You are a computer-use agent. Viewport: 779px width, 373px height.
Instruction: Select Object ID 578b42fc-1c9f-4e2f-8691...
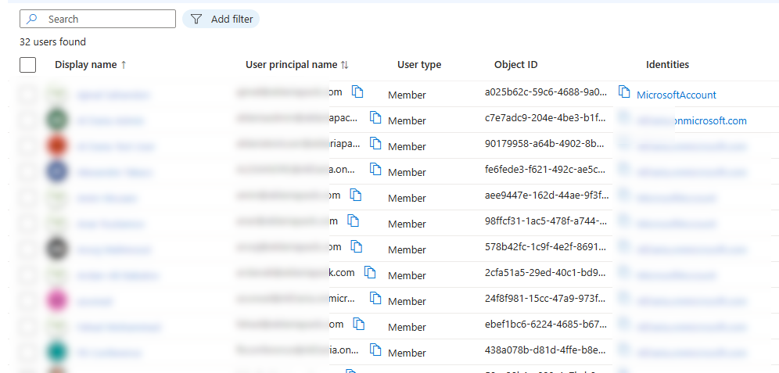pos(545,246)
